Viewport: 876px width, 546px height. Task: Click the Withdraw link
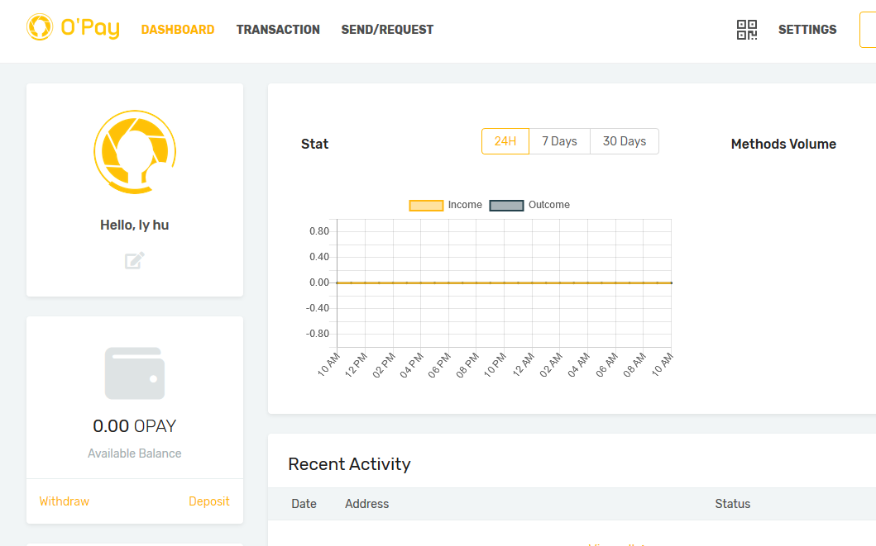(65, 501)
